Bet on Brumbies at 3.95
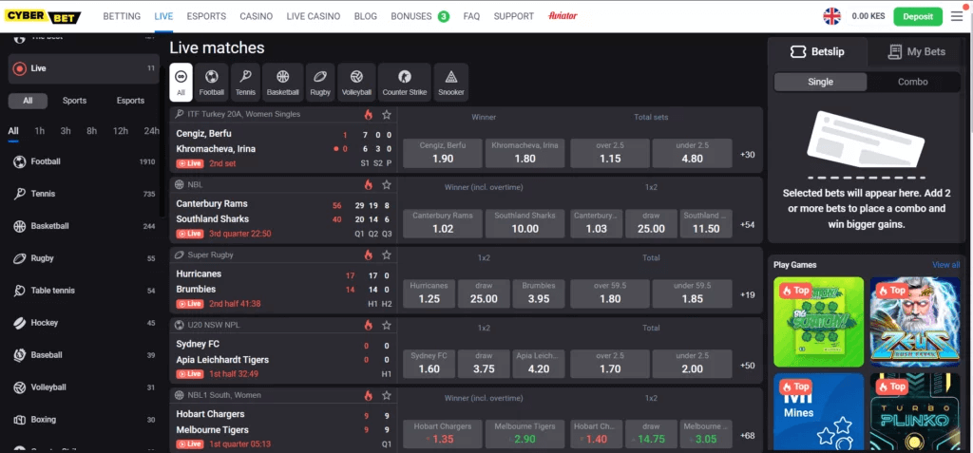Viewport: 973px width, 453px height. tap(538, 293)
